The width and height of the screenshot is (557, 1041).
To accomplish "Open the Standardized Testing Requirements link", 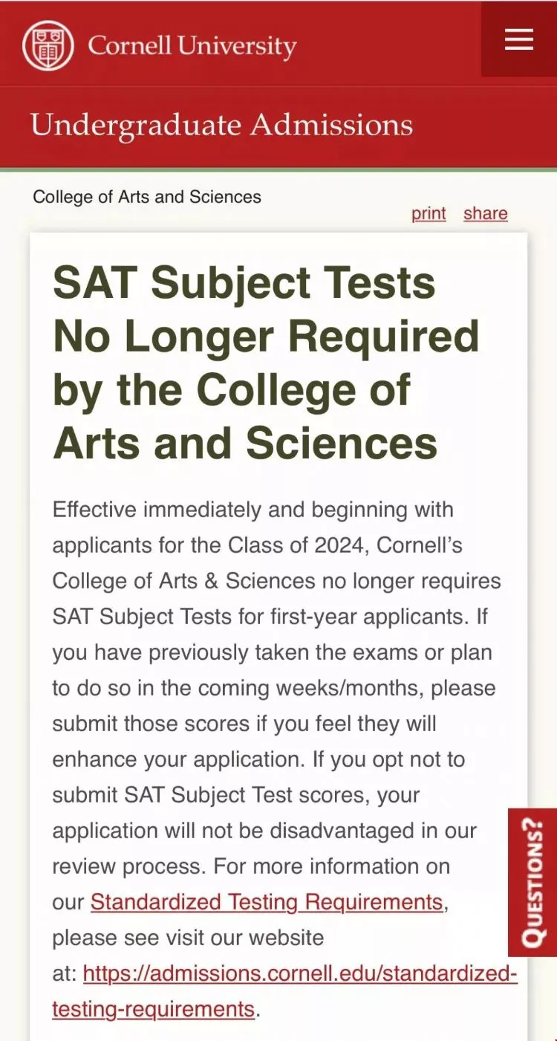I will click(267, 902).
